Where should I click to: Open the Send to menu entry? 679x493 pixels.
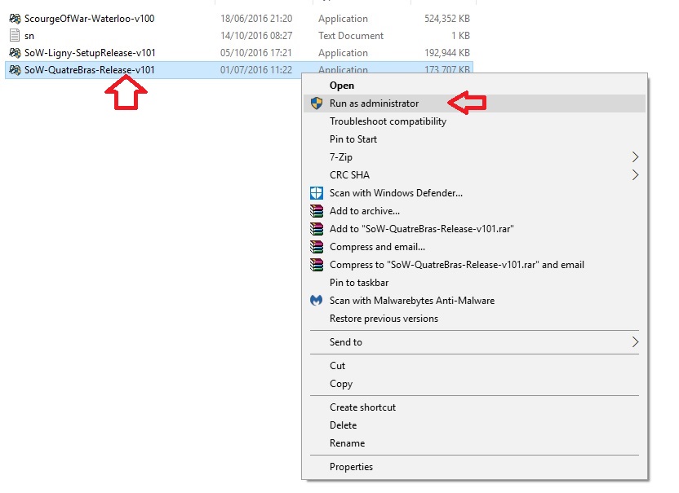[x=475, y=342]
